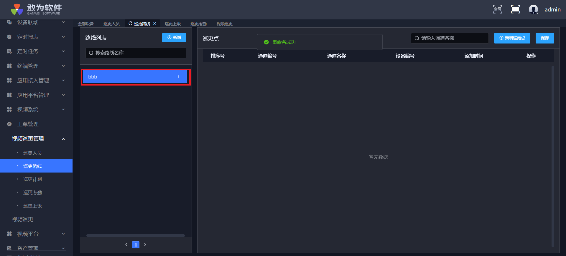
Task: Open the more options menu for bbb
Action: coord(179,77)
